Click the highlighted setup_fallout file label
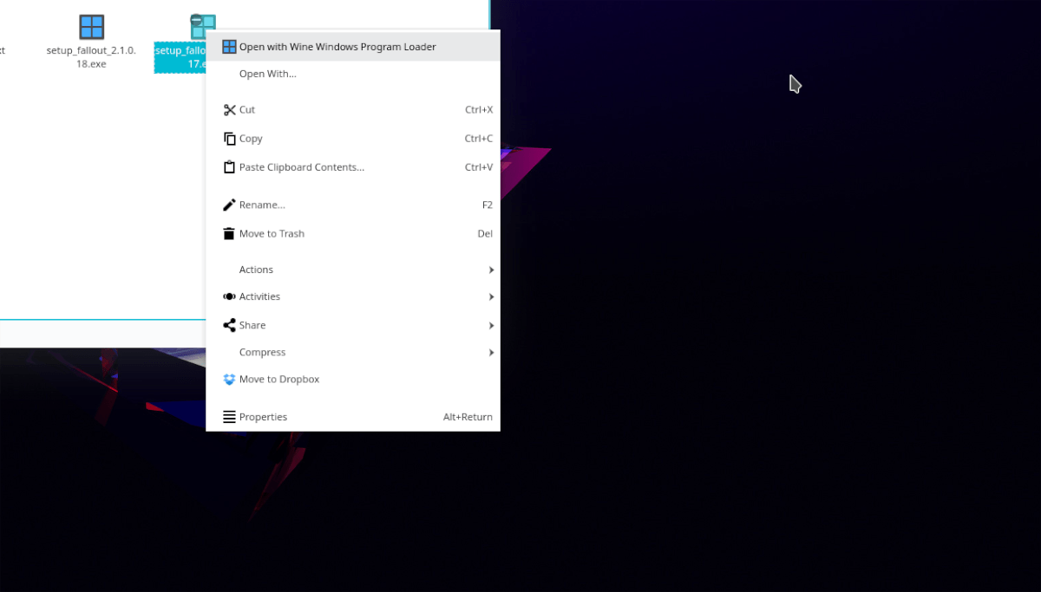This screenshot has width=1041, height=592. click(x=180, y=57)
